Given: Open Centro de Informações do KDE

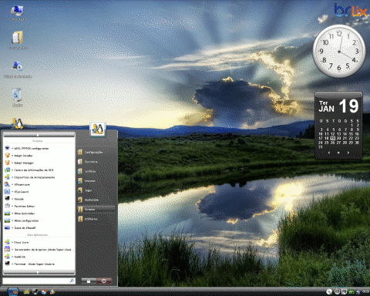Looking at the screenshot, I should pos(39,170).
